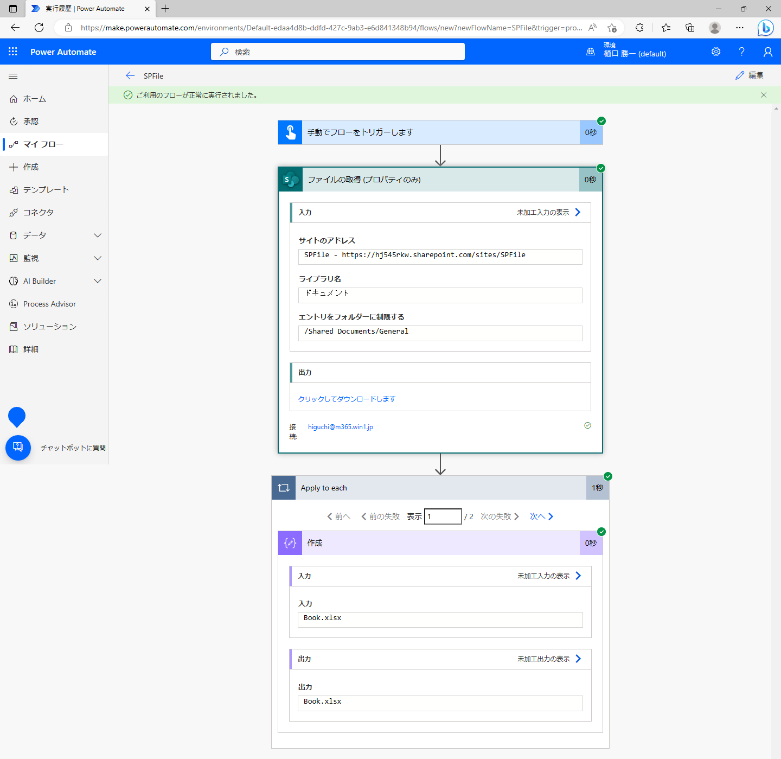Open コネクタ in sidebar
The image size is (781, 759).
point(54,213)
